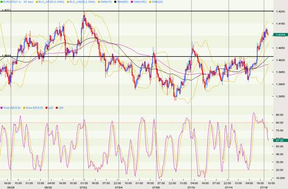Click the 07/10 date label
Screen dimensions: 288x189
(191, 187)
